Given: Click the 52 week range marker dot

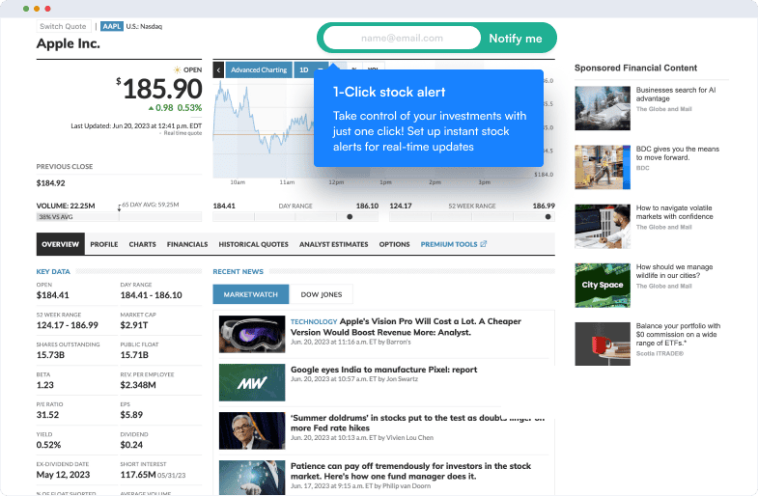Looking at the screenshot, I should [x=547, y=217].
